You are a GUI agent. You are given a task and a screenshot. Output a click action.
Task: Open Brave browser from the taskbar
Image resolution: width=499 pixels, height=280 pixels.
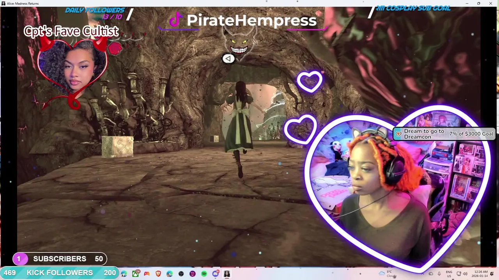(158, 274)
